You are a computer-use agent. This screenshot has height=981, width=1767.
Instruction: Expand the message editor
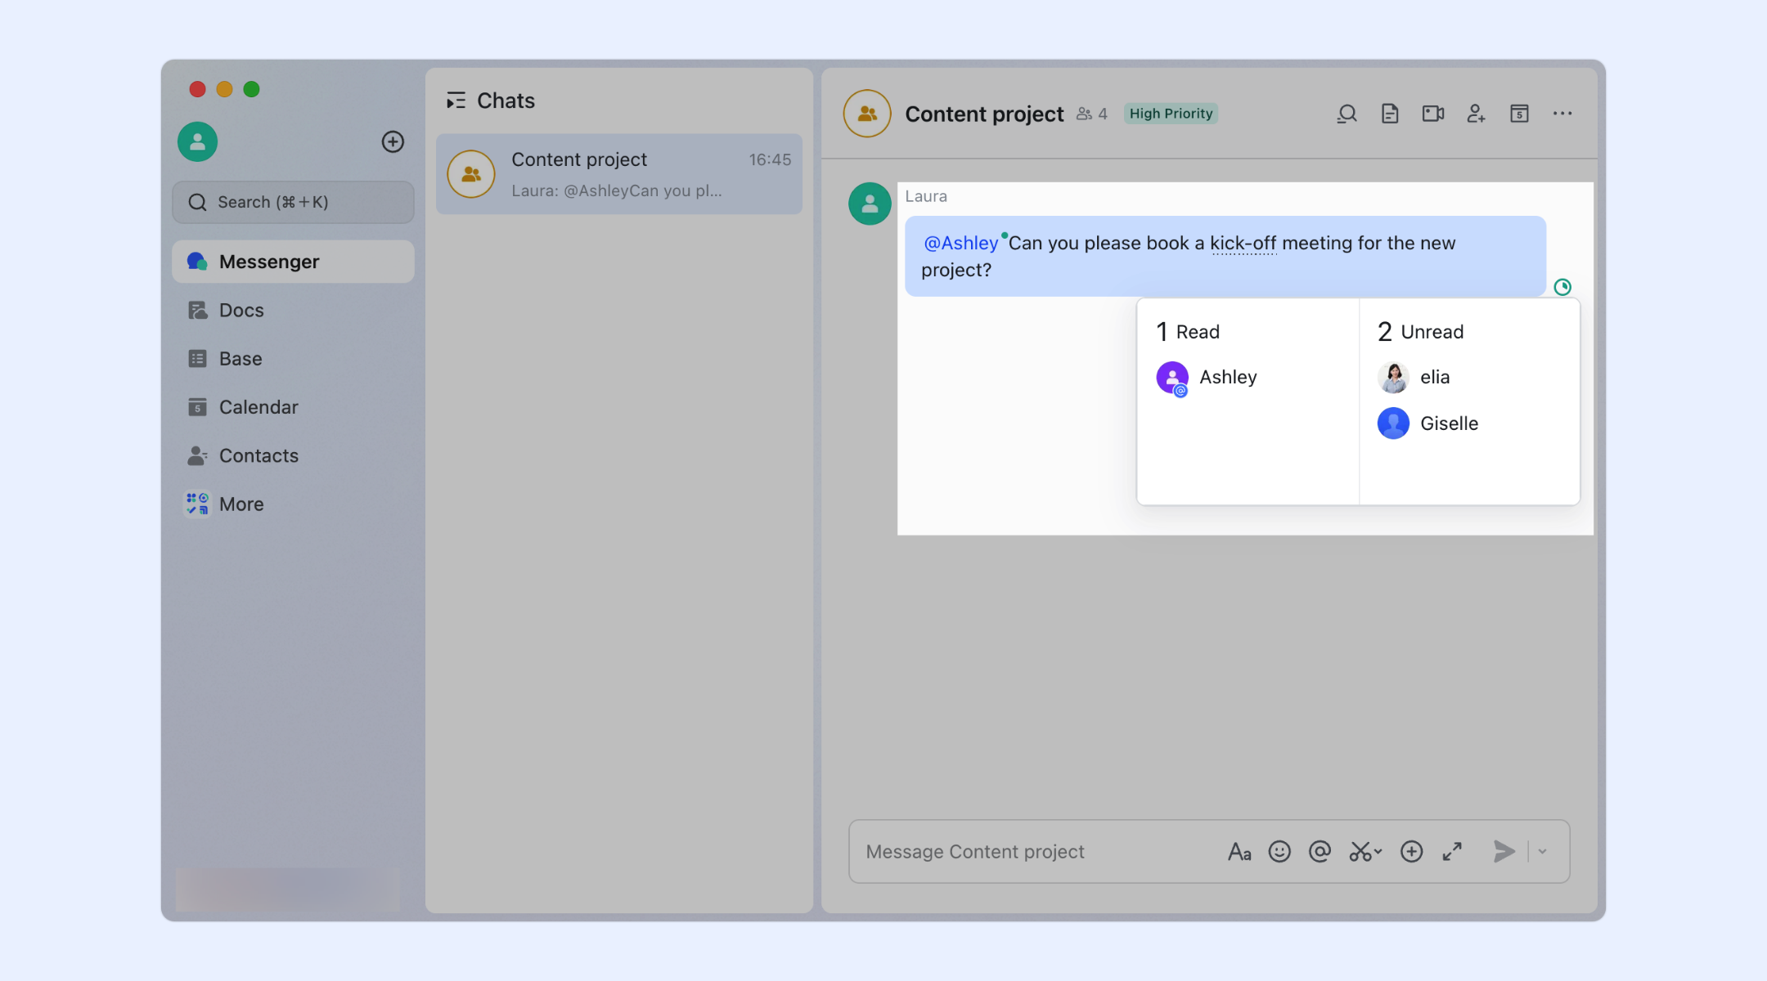tap(1452, 852)
